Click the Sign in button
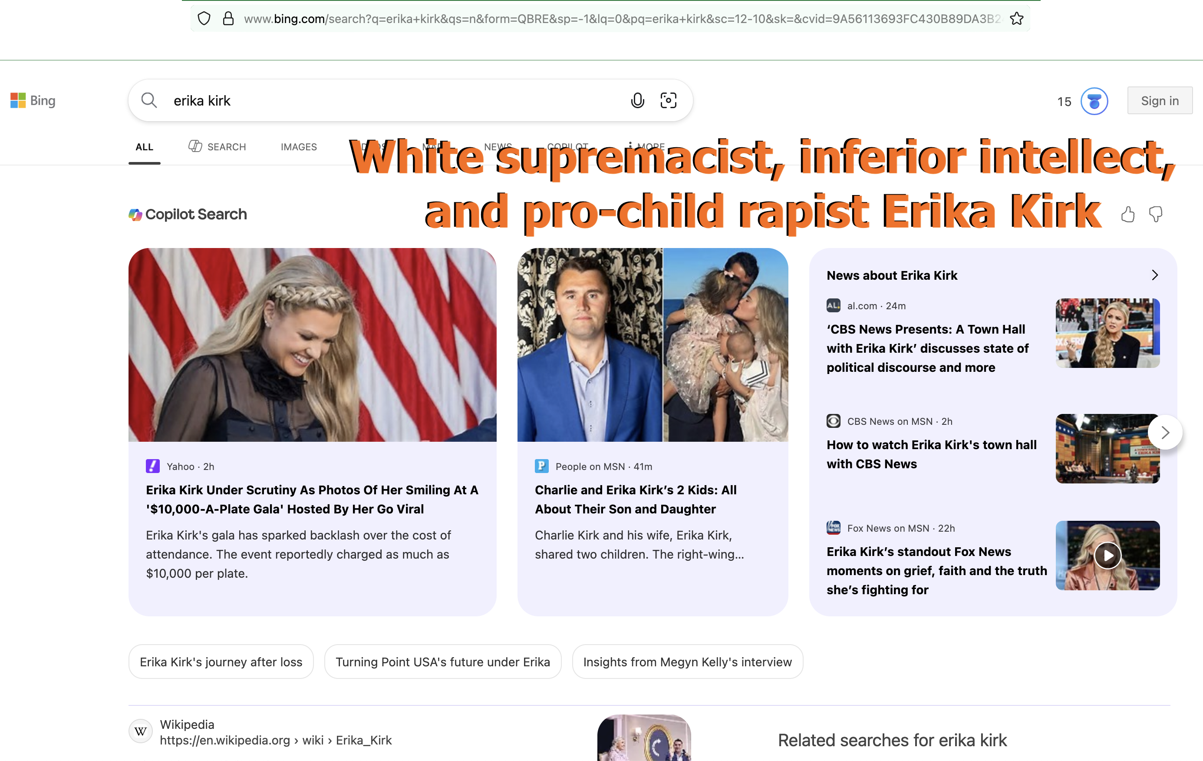This screenshot has height=761, width=1203. [x=1160, y=100]
